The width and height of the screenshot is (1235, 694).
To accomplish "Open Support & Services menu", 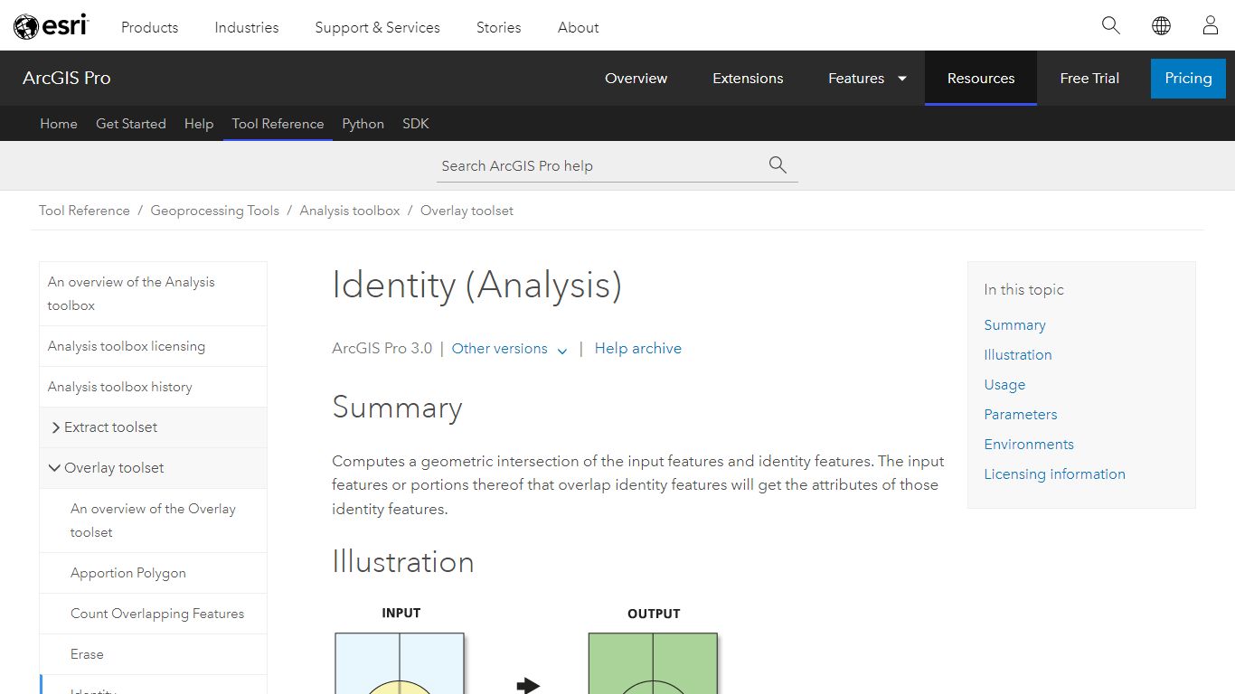I will [377, 27].
